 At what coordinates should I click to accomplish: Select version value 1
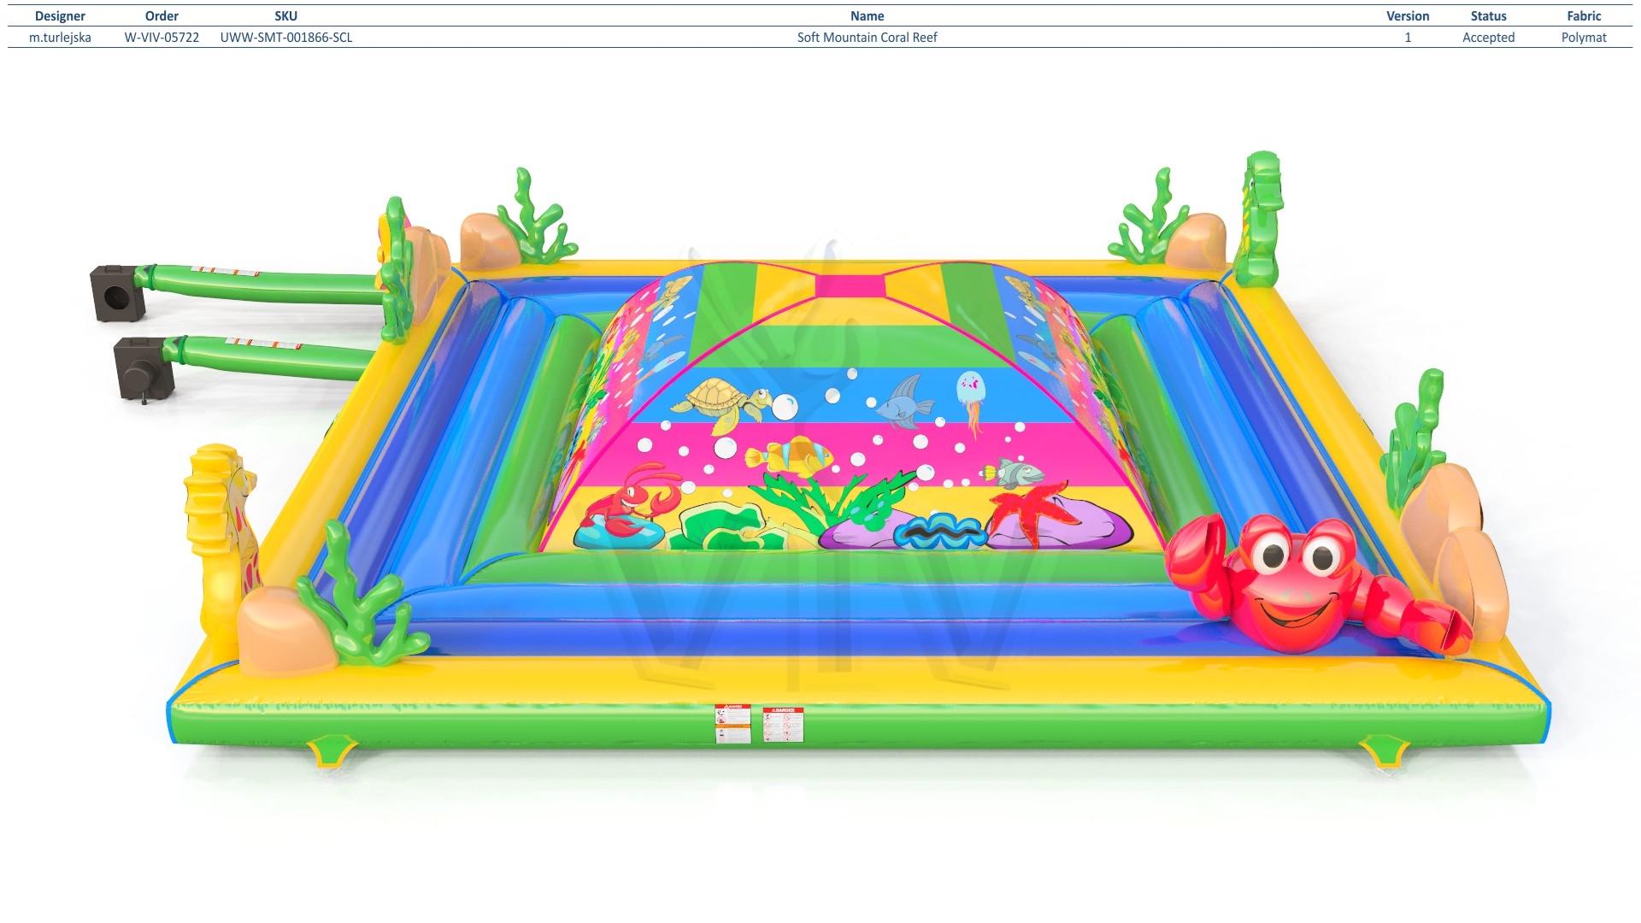pyautogui.click(x=1408, y=38)
